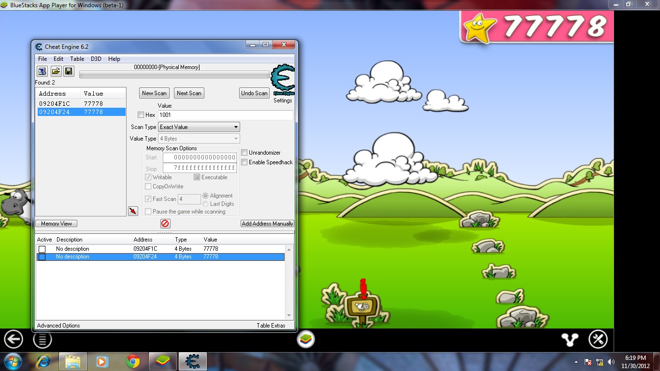
Task: Click the network tray icon
Action: (600, 362)
